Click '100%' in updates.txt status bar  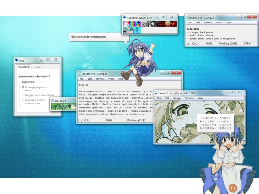209,44
